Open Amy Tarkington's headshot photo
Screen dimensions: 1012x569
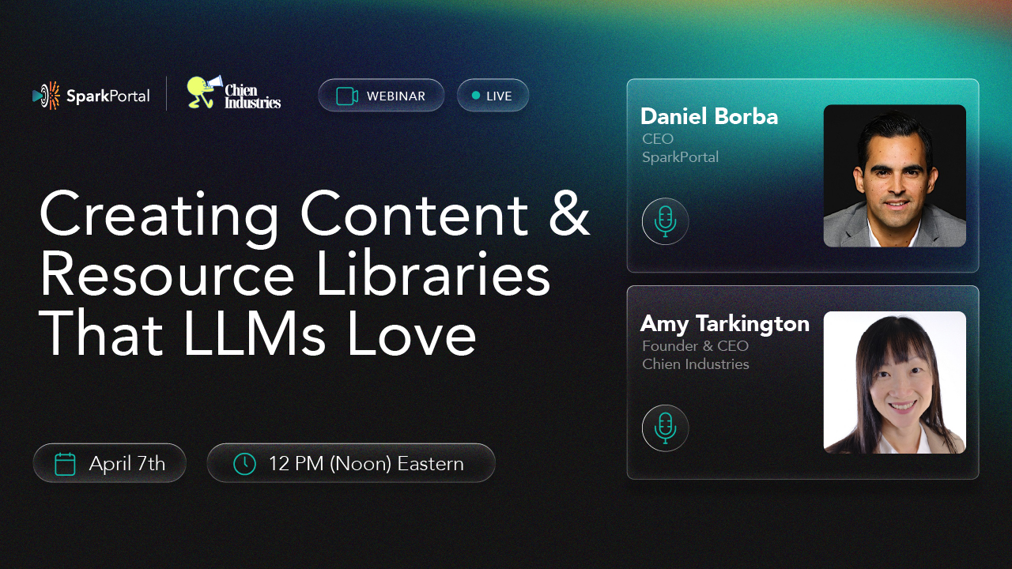[x=895, y=382]
